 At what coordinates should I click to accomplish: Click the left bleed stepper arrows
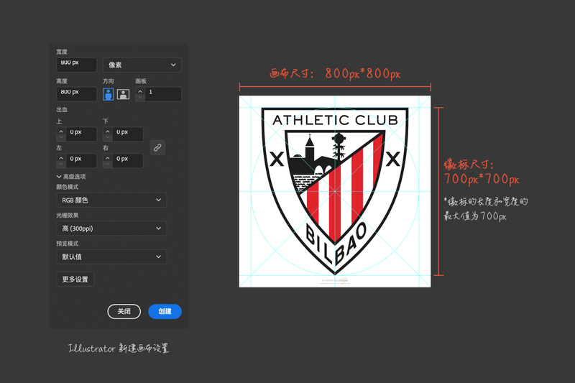pos(61,160)
